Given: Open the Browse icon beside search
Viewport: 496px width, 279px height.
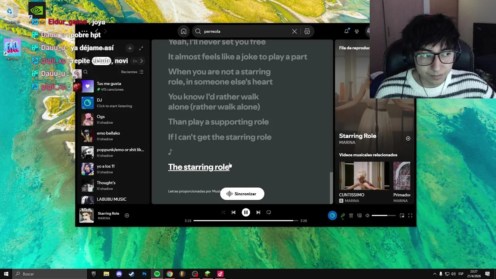Looking at the screenshot, I should coord(307,31).
